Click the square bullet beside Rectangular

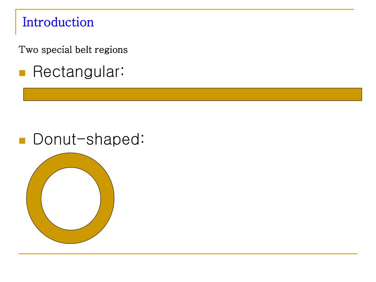(22, 73)
